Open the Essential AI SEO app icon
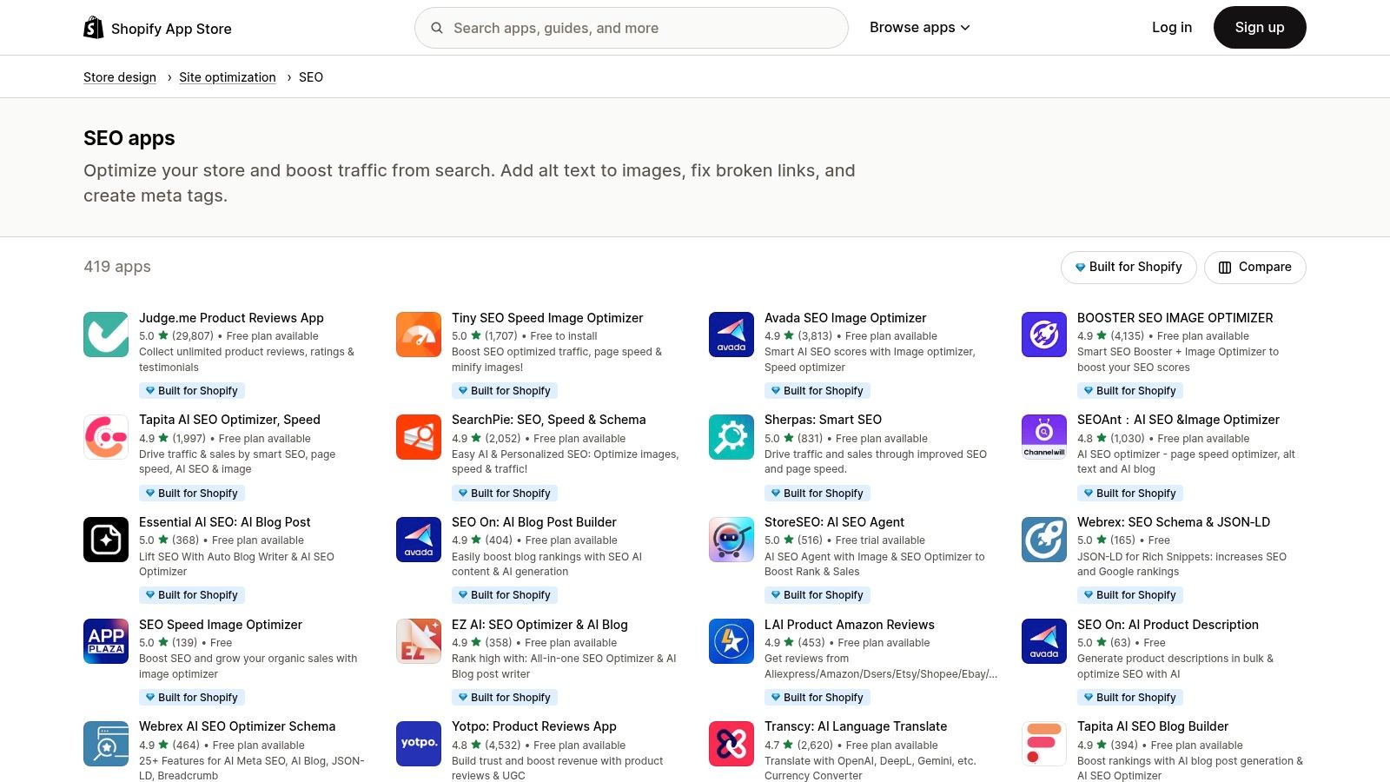This screenshot has width=1390, height=782. [x=106, y=539]
